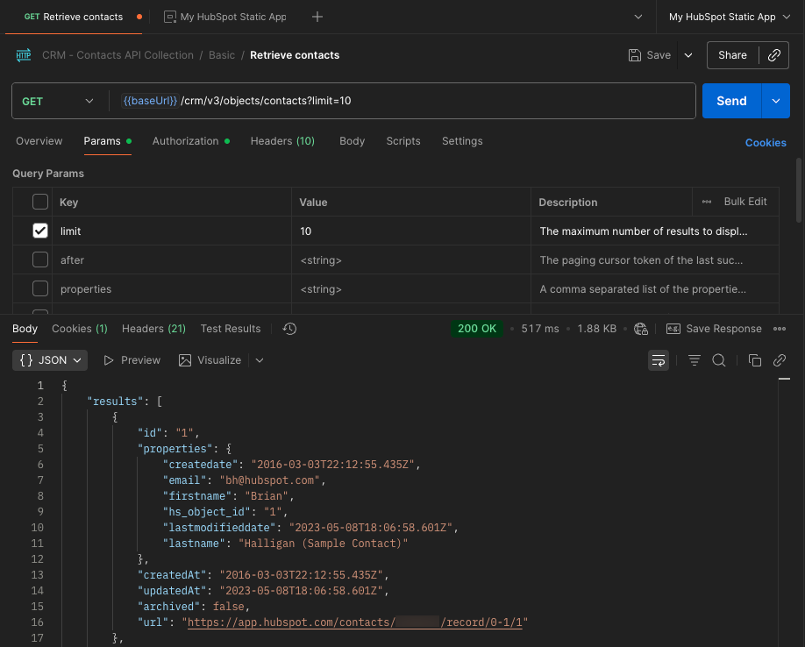This screenshot has height=647, width=805.
Task: Enable the properties parameter checkbox
Action: click(40, 288)
